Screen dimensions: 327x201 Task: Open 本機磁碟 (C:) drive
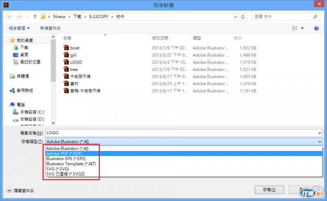(x=32, y=112)
